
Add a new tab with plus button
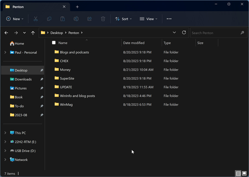(x=77, y=7)
